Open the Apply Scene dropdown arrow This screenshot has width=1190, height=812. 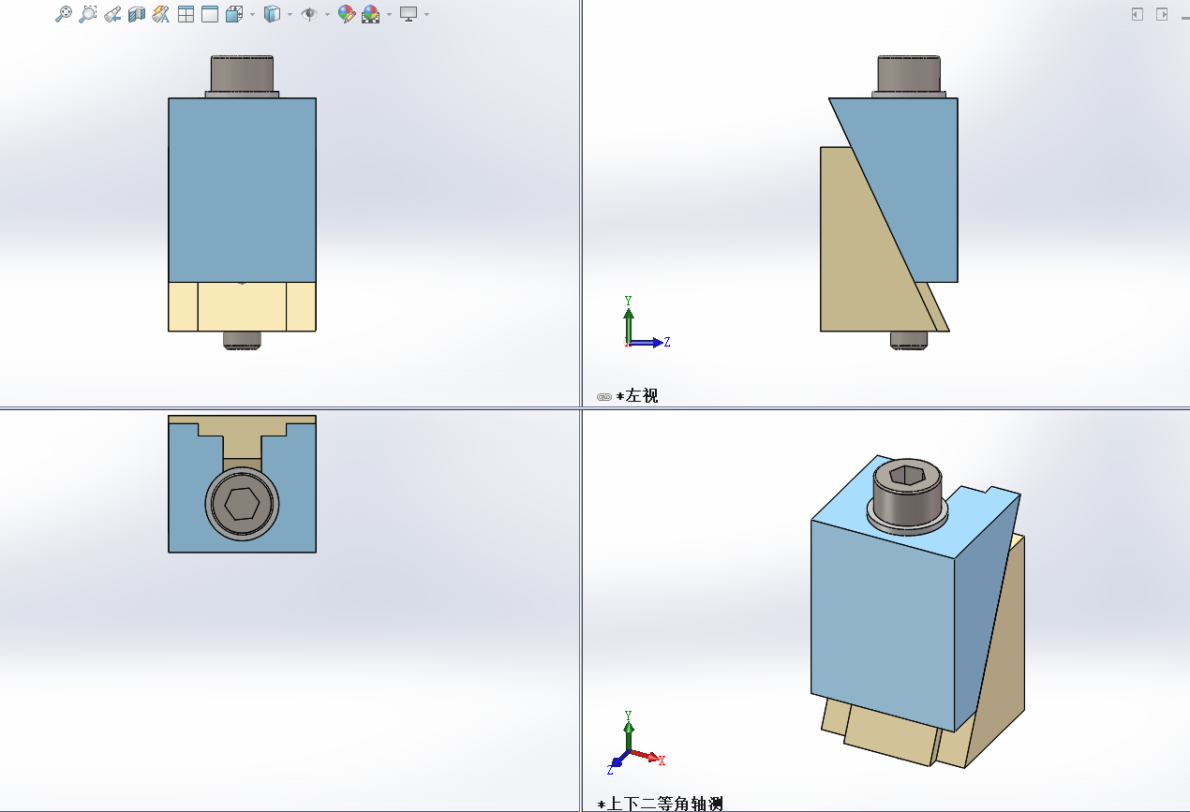pyautogui.click(x=389, y=15)
